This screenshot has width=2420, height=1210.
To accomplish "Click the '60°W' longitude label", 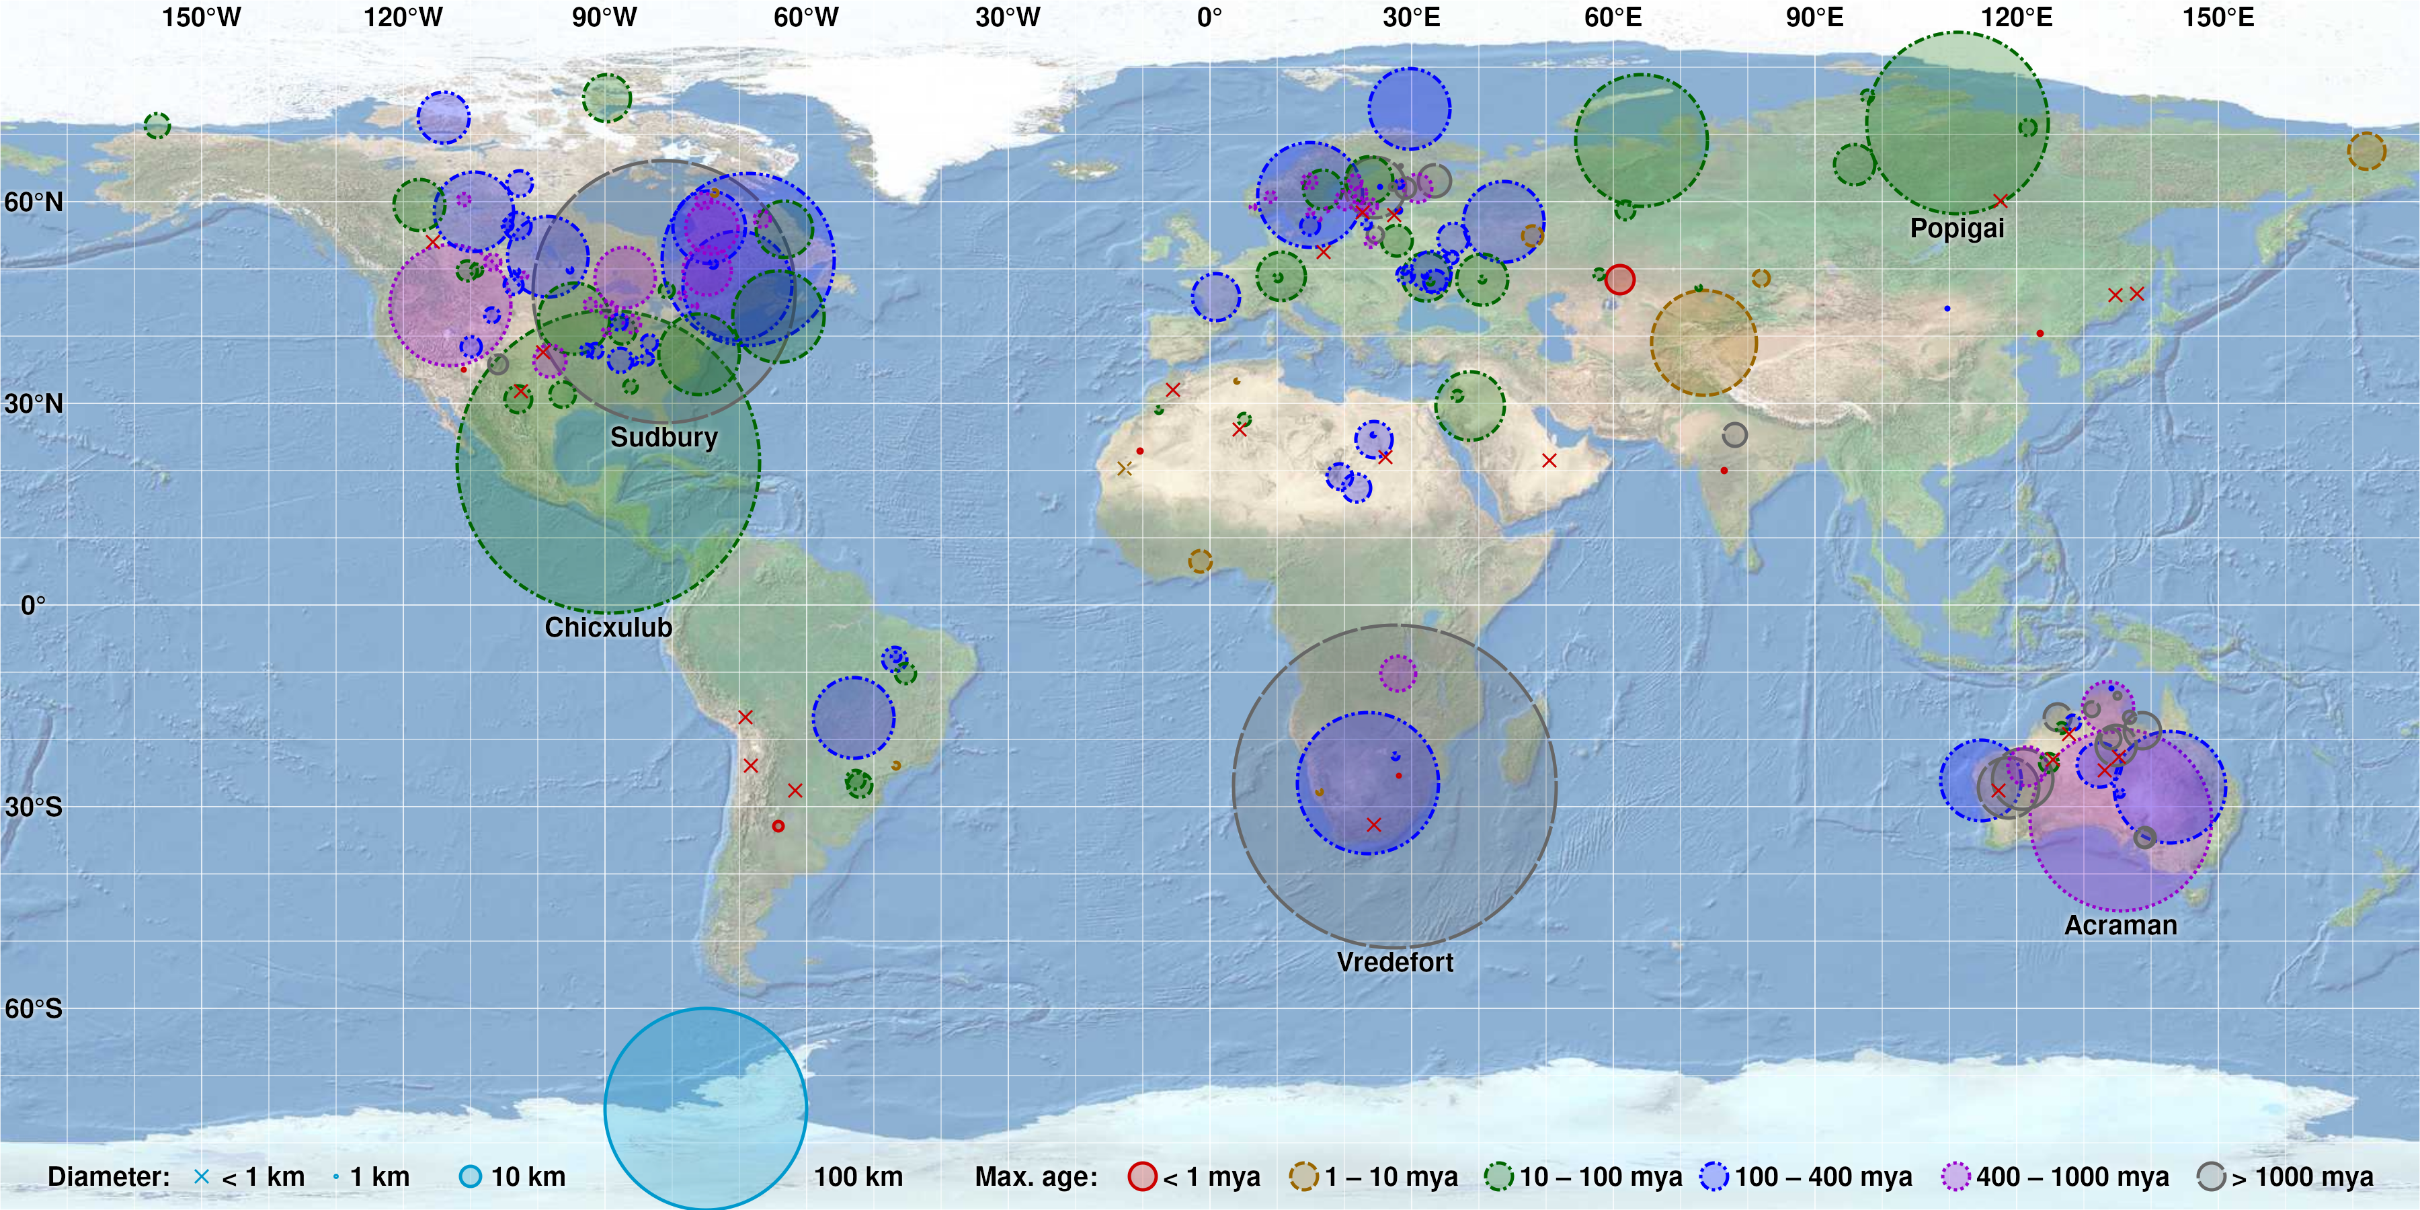I will [806, 17].
